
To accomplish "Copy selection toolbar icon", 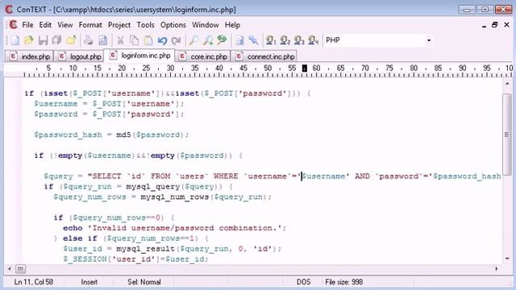I will tap(135, 40).
